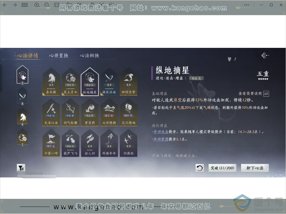Select the 花上月令 skill card
Image resolution: width=286 pixels, height=214 pixels.
pos(70,82)
